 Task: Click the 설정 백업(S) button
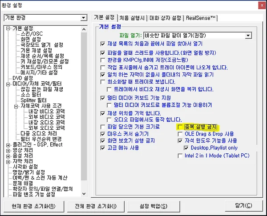pos(154,206)
